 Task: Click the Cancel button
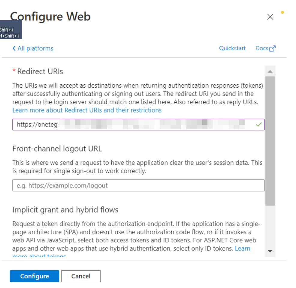(x=81, y=276)
